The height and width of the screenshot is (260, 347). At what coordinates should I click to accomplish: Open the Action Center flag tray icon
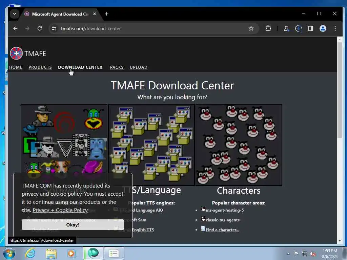pos(296,254)
